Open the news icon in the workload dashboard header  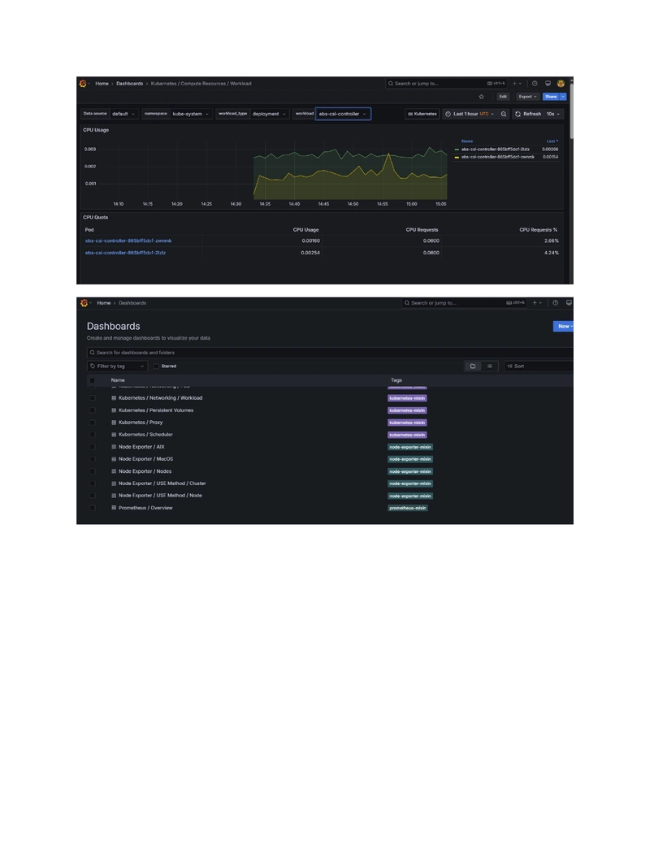tap(548, 84)
